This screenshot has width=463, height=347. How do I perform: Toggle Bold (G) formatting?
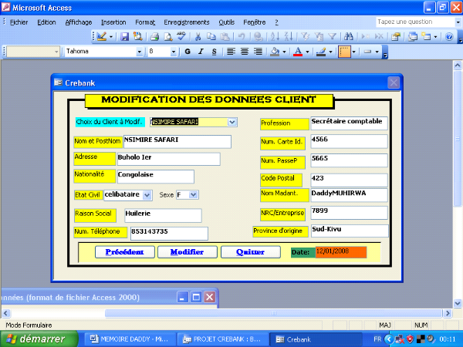click(188, 52)
